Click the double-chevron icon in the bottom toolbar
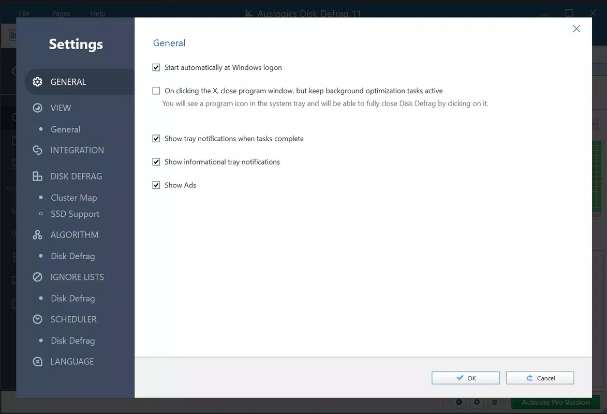Screen dimensions: 607x414 [494, 402]
